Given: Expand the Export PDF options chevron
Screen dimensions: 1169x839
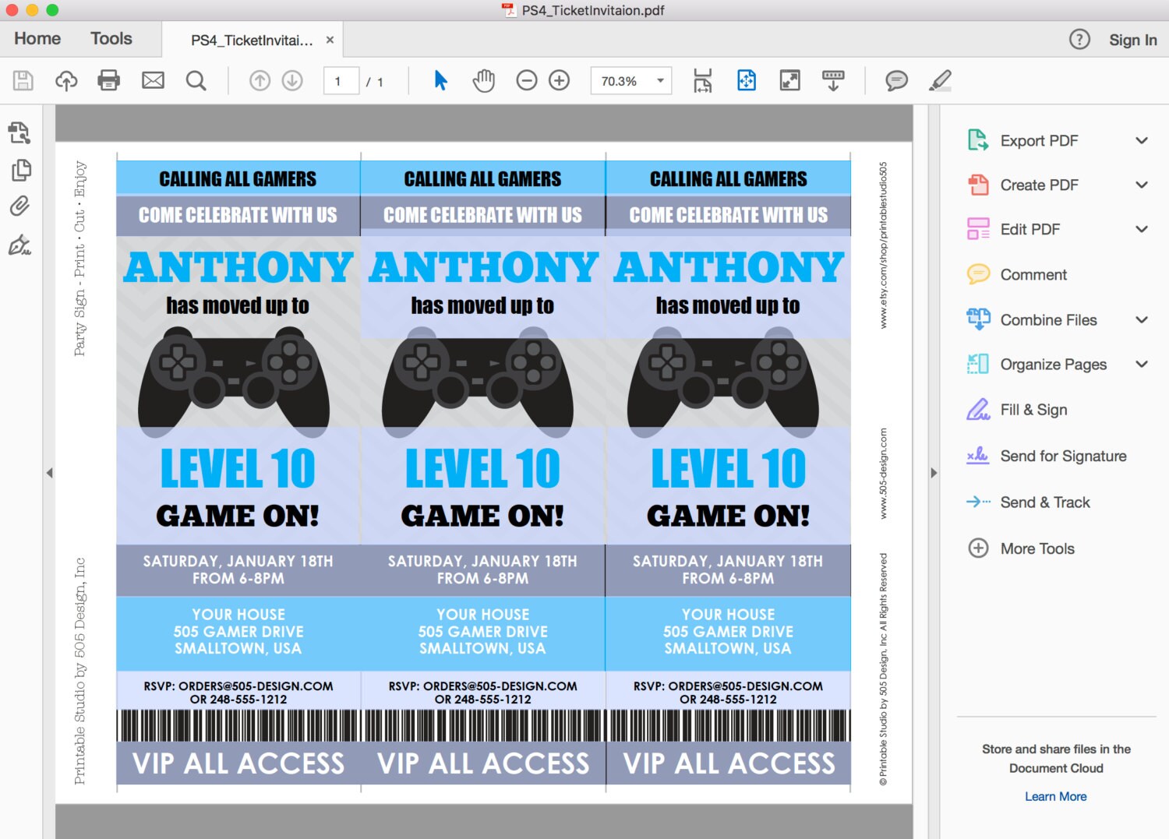Looking at the screenshot, I should [x=1143, y=140].
